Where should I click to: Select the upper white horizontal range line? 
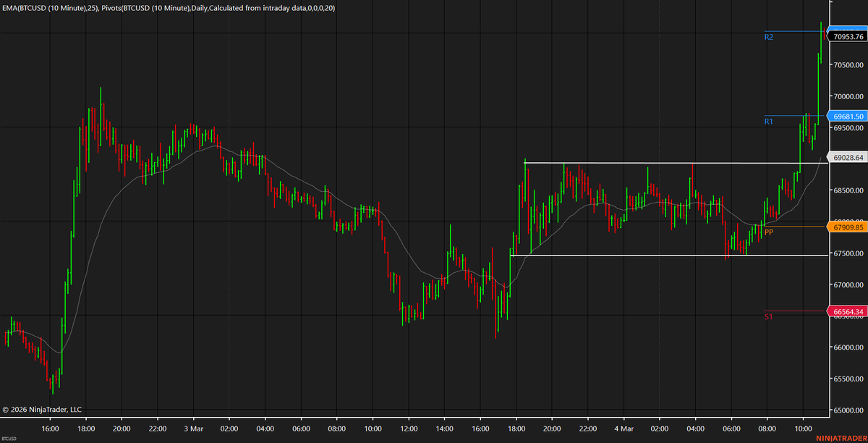[x=674, y=162]
